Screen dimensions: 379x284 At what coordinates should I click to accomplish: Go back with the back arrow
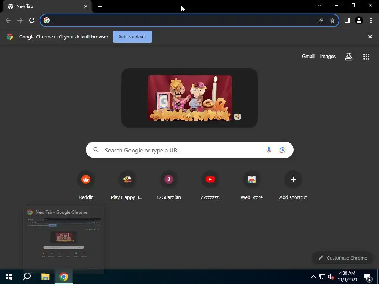[8, 21]
